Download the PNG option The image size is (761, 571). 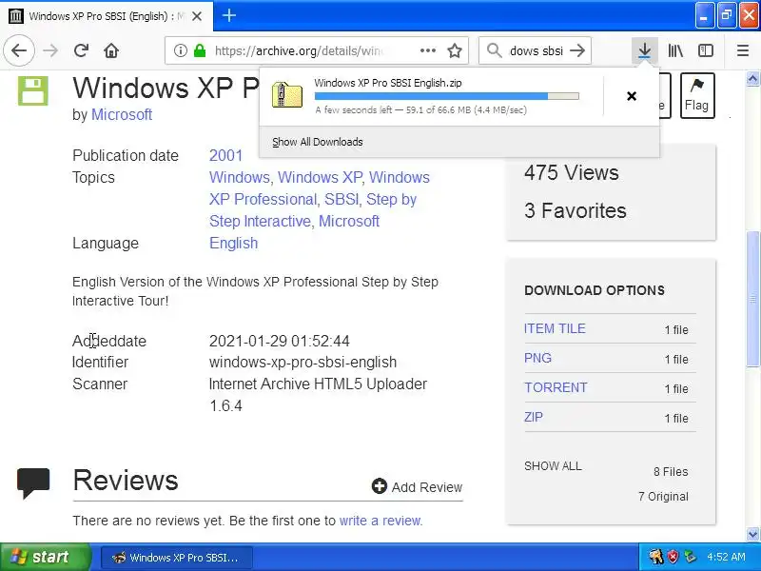click(x=537, y=358)
